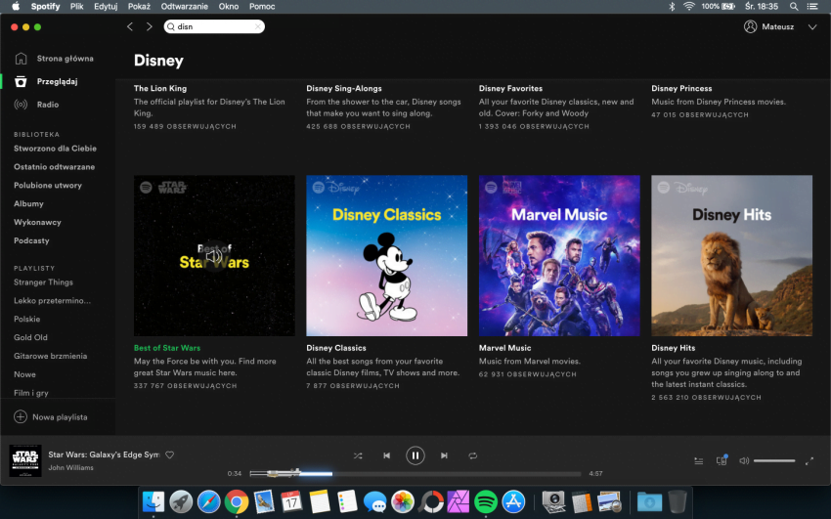Toggle shuffle playback
The width and height of the screenshot is (831, 519).
coord(358,455)
